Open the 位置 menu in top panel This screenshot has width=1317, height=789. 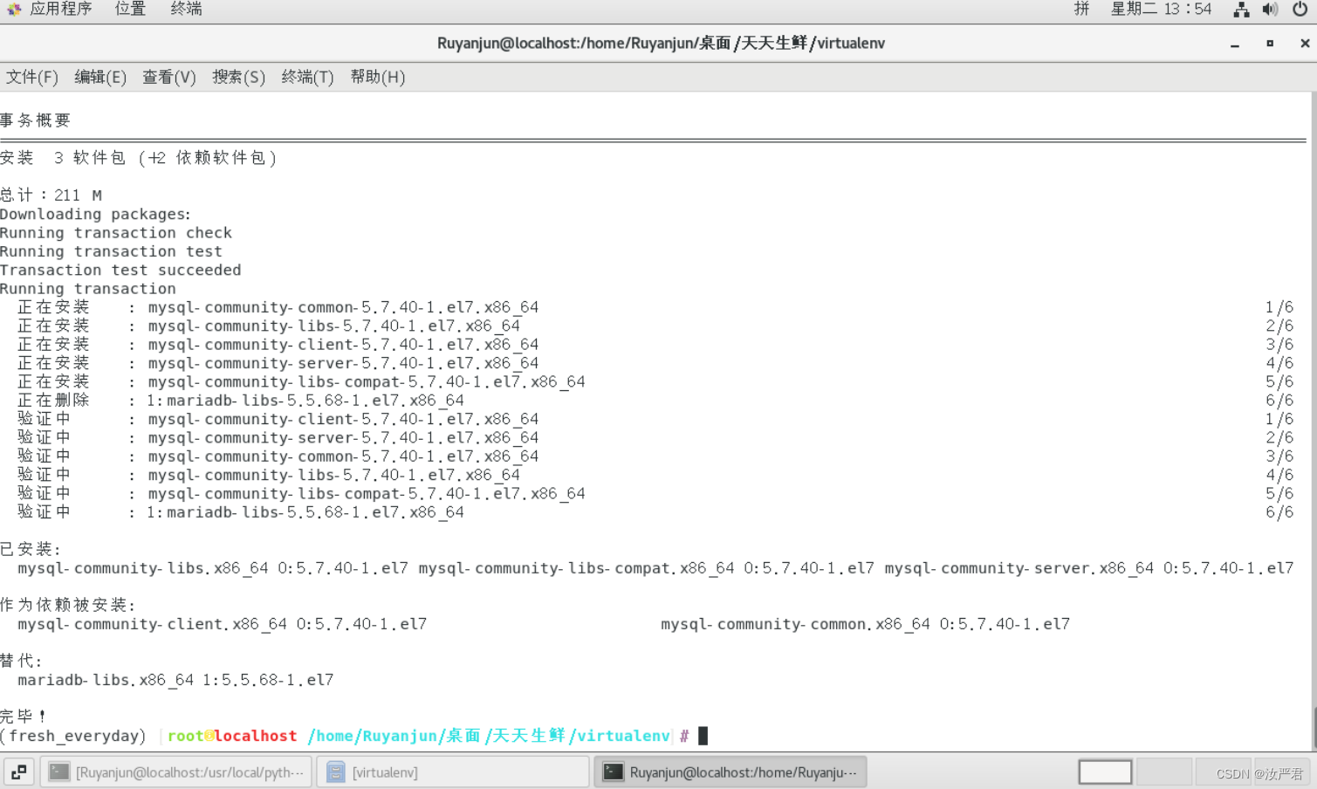(130, 9)
